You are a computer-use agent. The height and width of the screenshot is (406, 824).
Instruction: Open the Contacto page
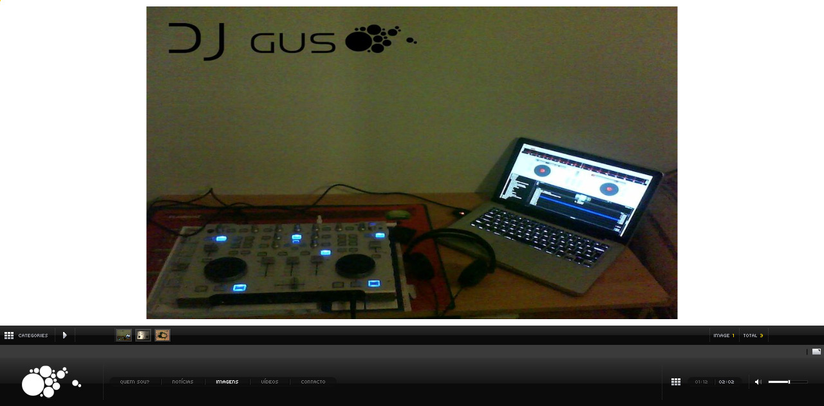[314, 382]
